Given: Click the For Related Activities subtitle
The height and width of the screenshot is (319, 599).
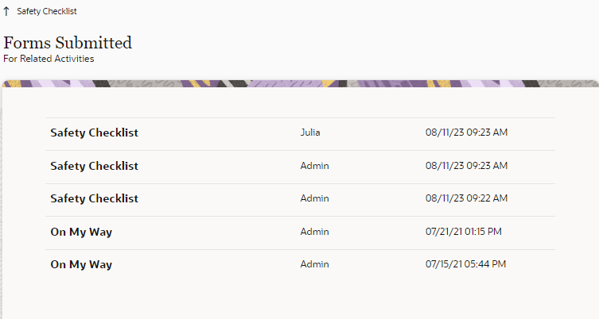Looking at the screenshot, I should click(49, 58).
